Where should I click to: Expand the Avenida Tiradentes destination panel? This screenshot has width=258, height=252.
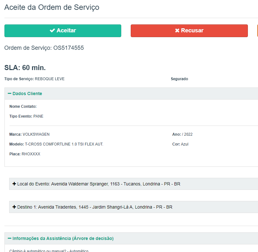click(95, 207)
